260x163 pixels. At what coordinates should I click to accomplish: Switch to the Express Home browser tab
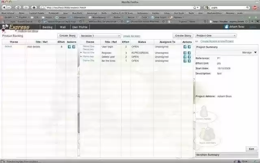coord(187,22)
